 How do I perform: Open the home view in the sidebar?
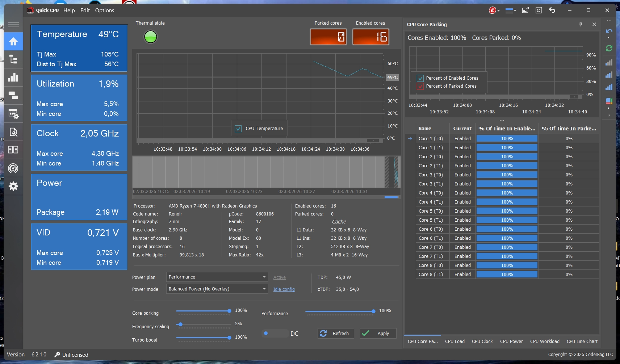(x=13, y=42)
